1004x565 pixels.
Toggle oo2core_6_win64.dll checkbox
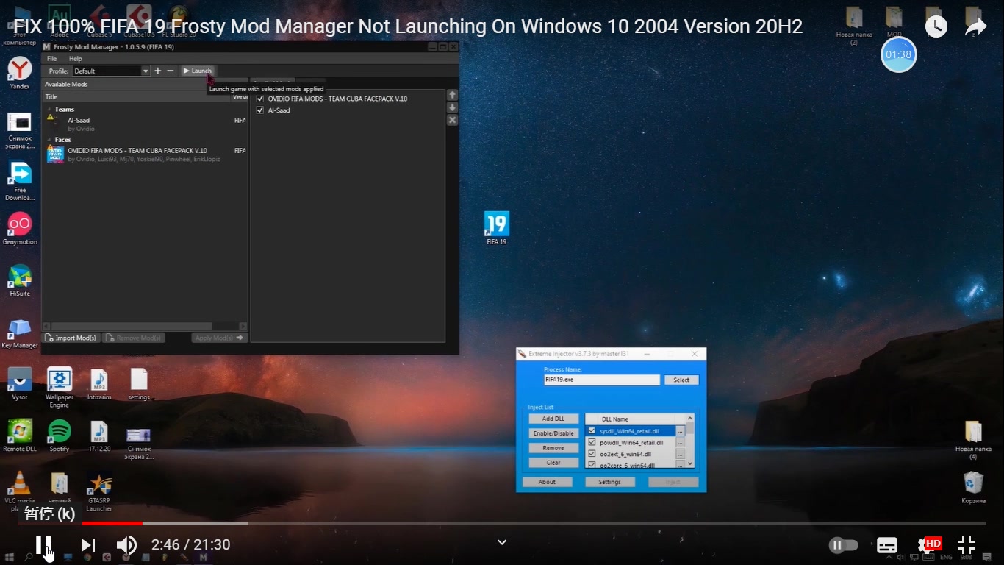[x=592, y=465]
